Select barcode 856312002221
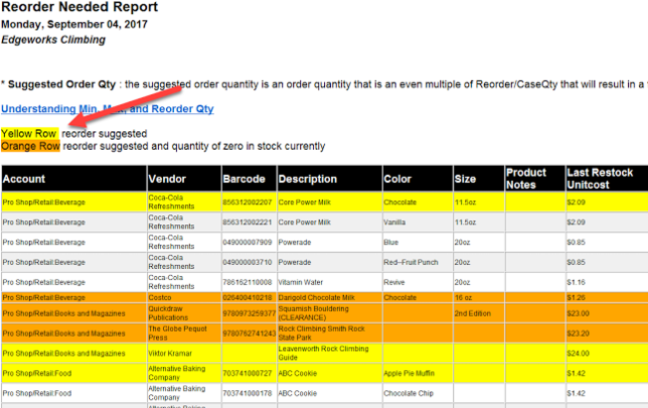This screenshot has height=408, width=648. point(247,222)
